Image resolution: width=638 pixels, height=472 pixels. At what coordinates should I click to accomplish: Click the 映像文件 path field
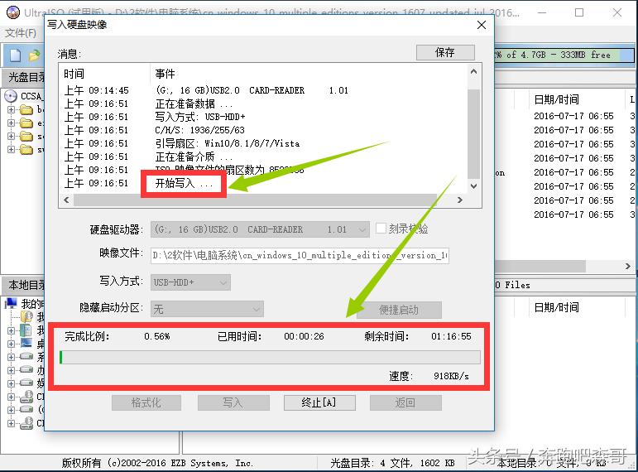point(300,255)
